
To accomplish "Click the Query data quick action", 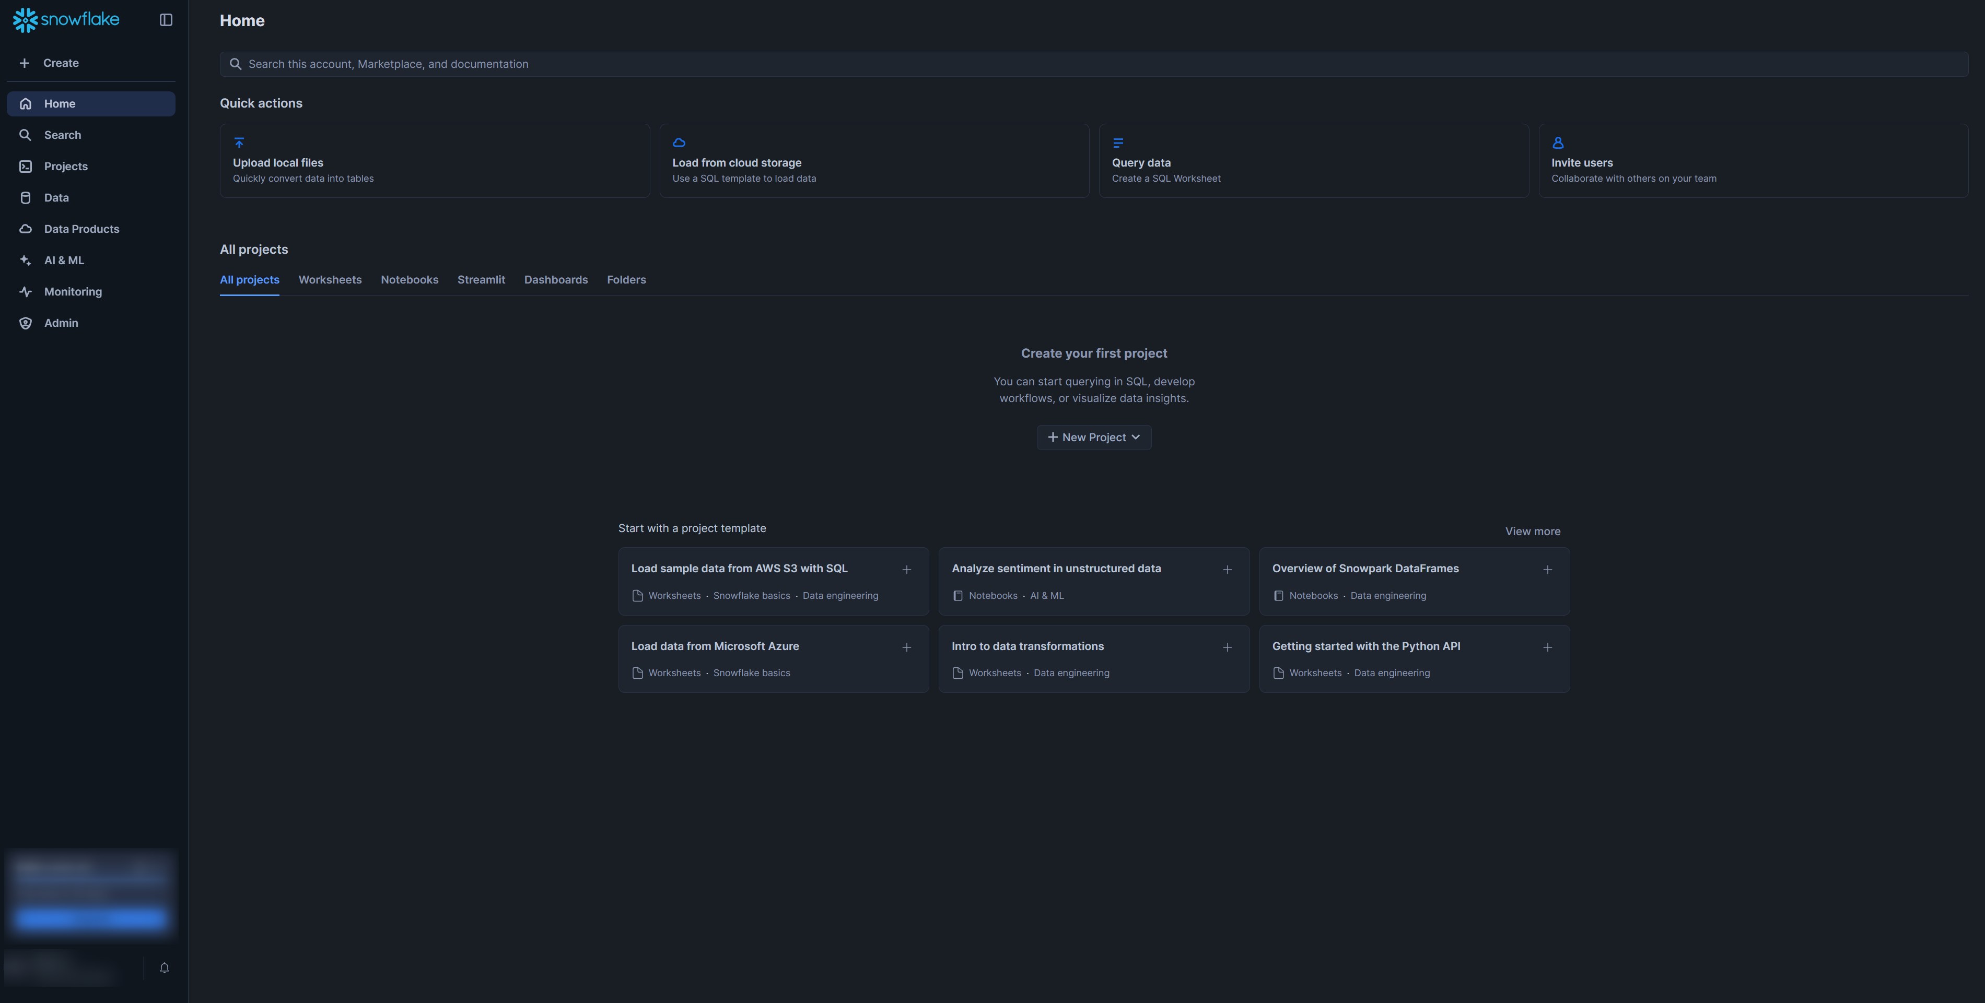I will [x=1314, y=161].
